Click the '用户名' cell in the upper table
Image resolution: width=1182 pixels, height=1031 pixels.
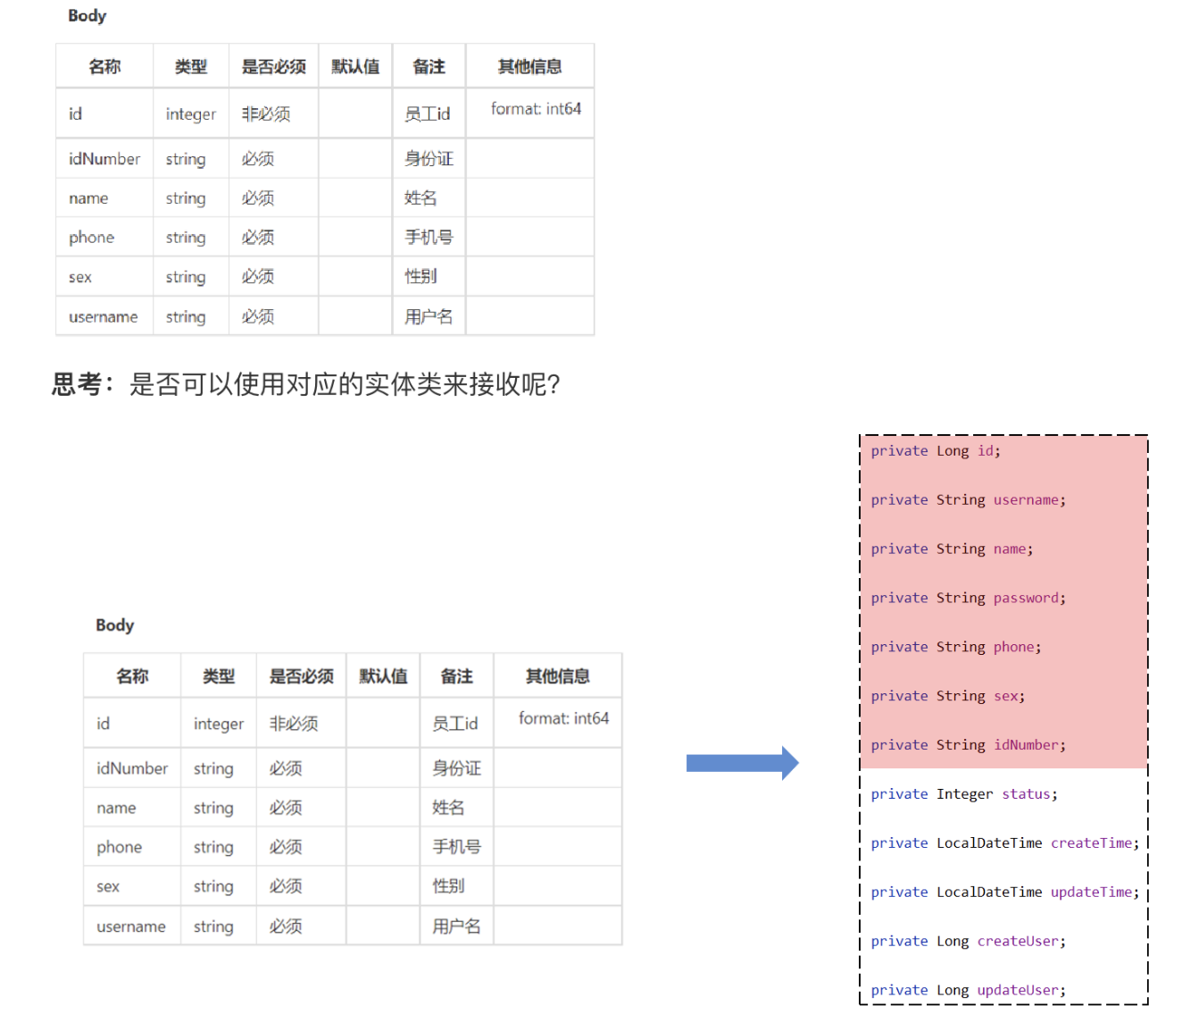click(429, 317)
